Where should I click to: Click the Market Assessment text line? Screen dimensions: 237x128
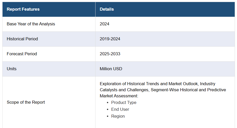119,96
